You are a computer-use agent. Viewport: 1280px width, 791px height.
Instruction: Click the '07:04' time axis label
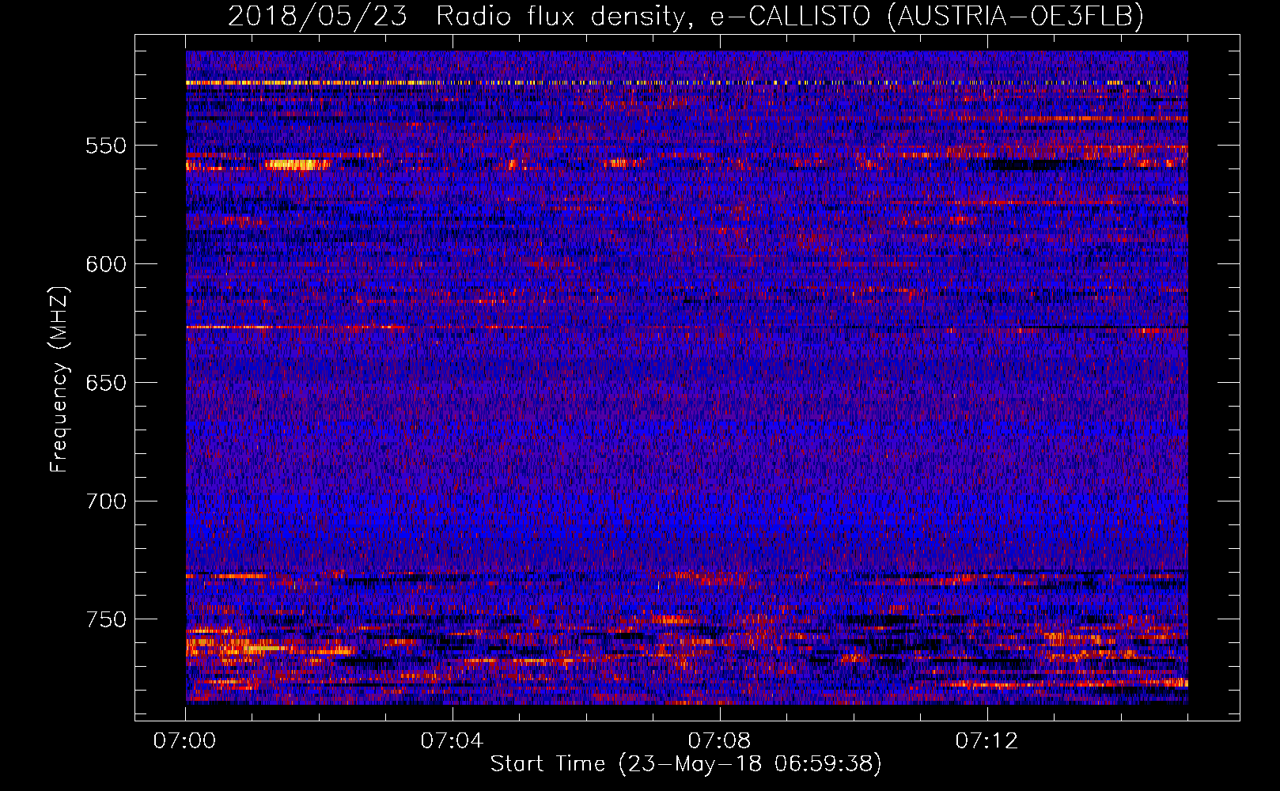(x=452, y=741)
